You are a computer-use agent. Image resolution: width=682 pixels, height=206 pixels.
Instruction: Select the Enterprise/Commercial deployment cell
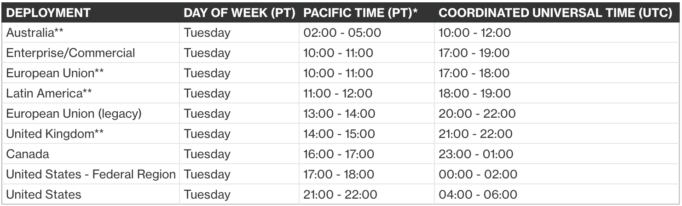pyautogui.click(x=70, y=53)
